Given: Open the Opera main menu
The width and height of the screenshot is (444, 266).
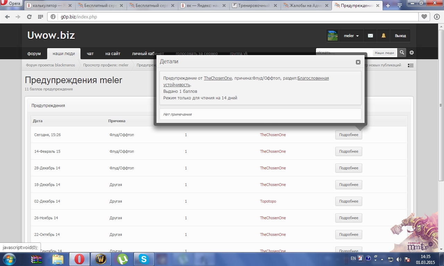Looking at the screenshot, I should pyautogui.click(x=12, y=4).
